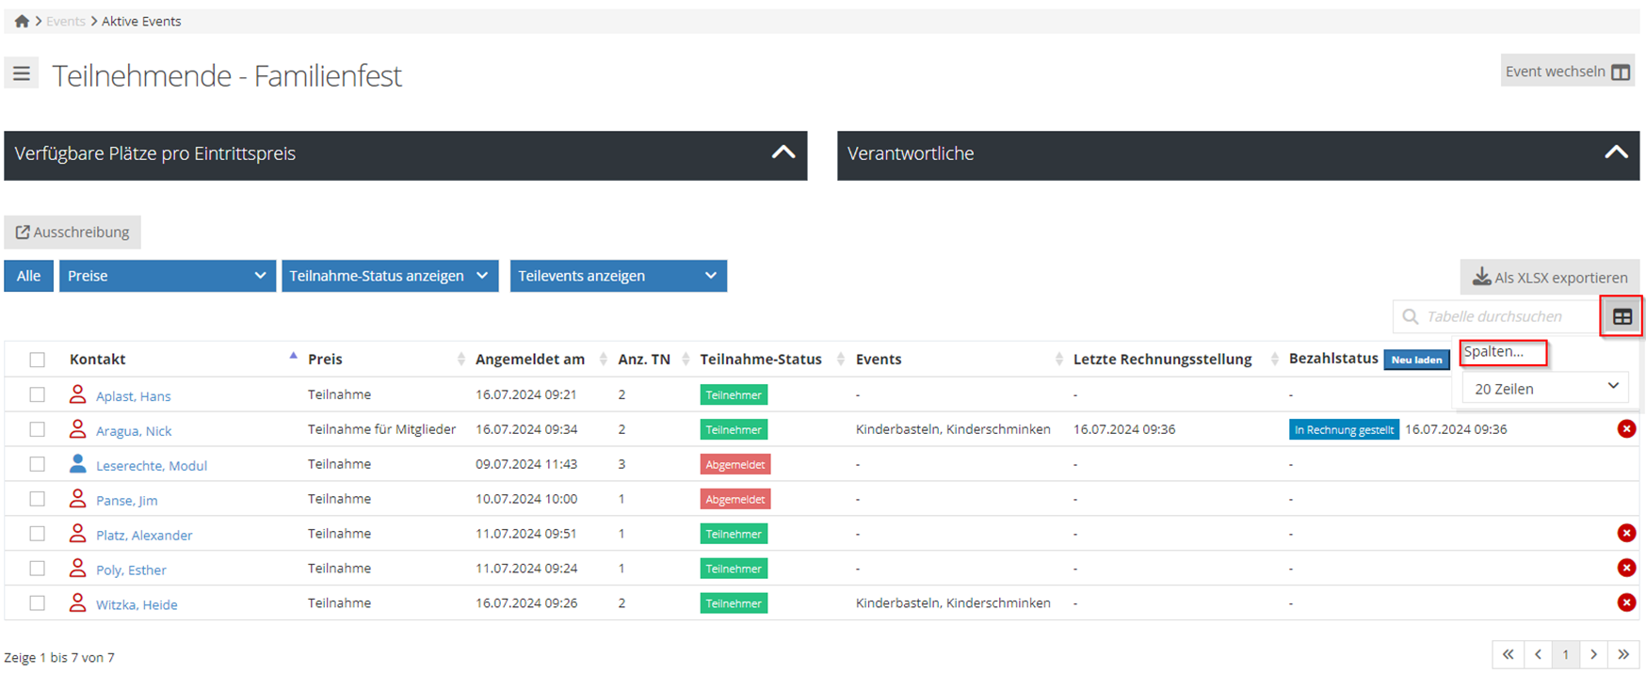Sort by Kontakt column arrow
This screenshot has width=1646, height=674.
coord(293,358)
